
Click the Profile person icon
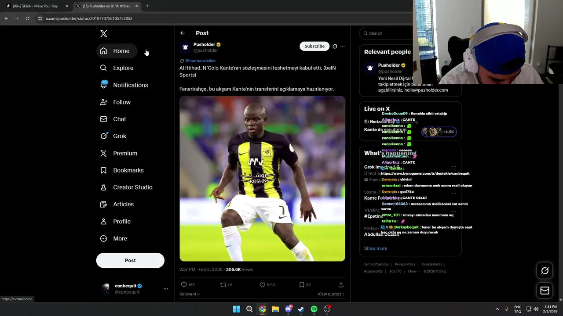(103, 222)
